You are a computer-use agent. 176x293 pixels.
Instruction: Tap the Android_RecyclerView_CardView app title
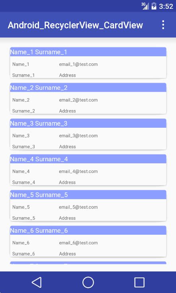pos(75,25)
